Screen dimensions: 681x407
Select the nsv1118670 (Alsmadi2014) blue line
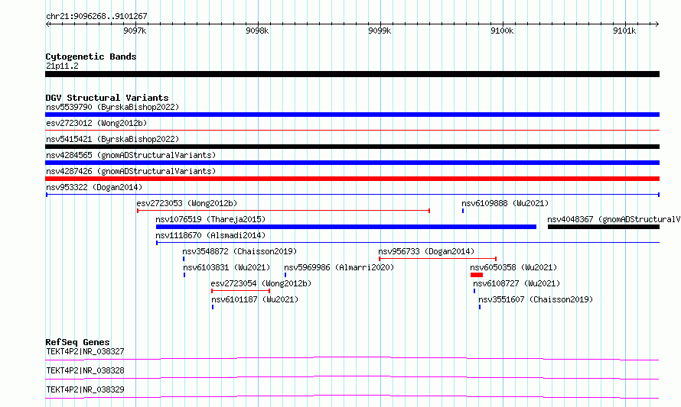click(408, 243)
